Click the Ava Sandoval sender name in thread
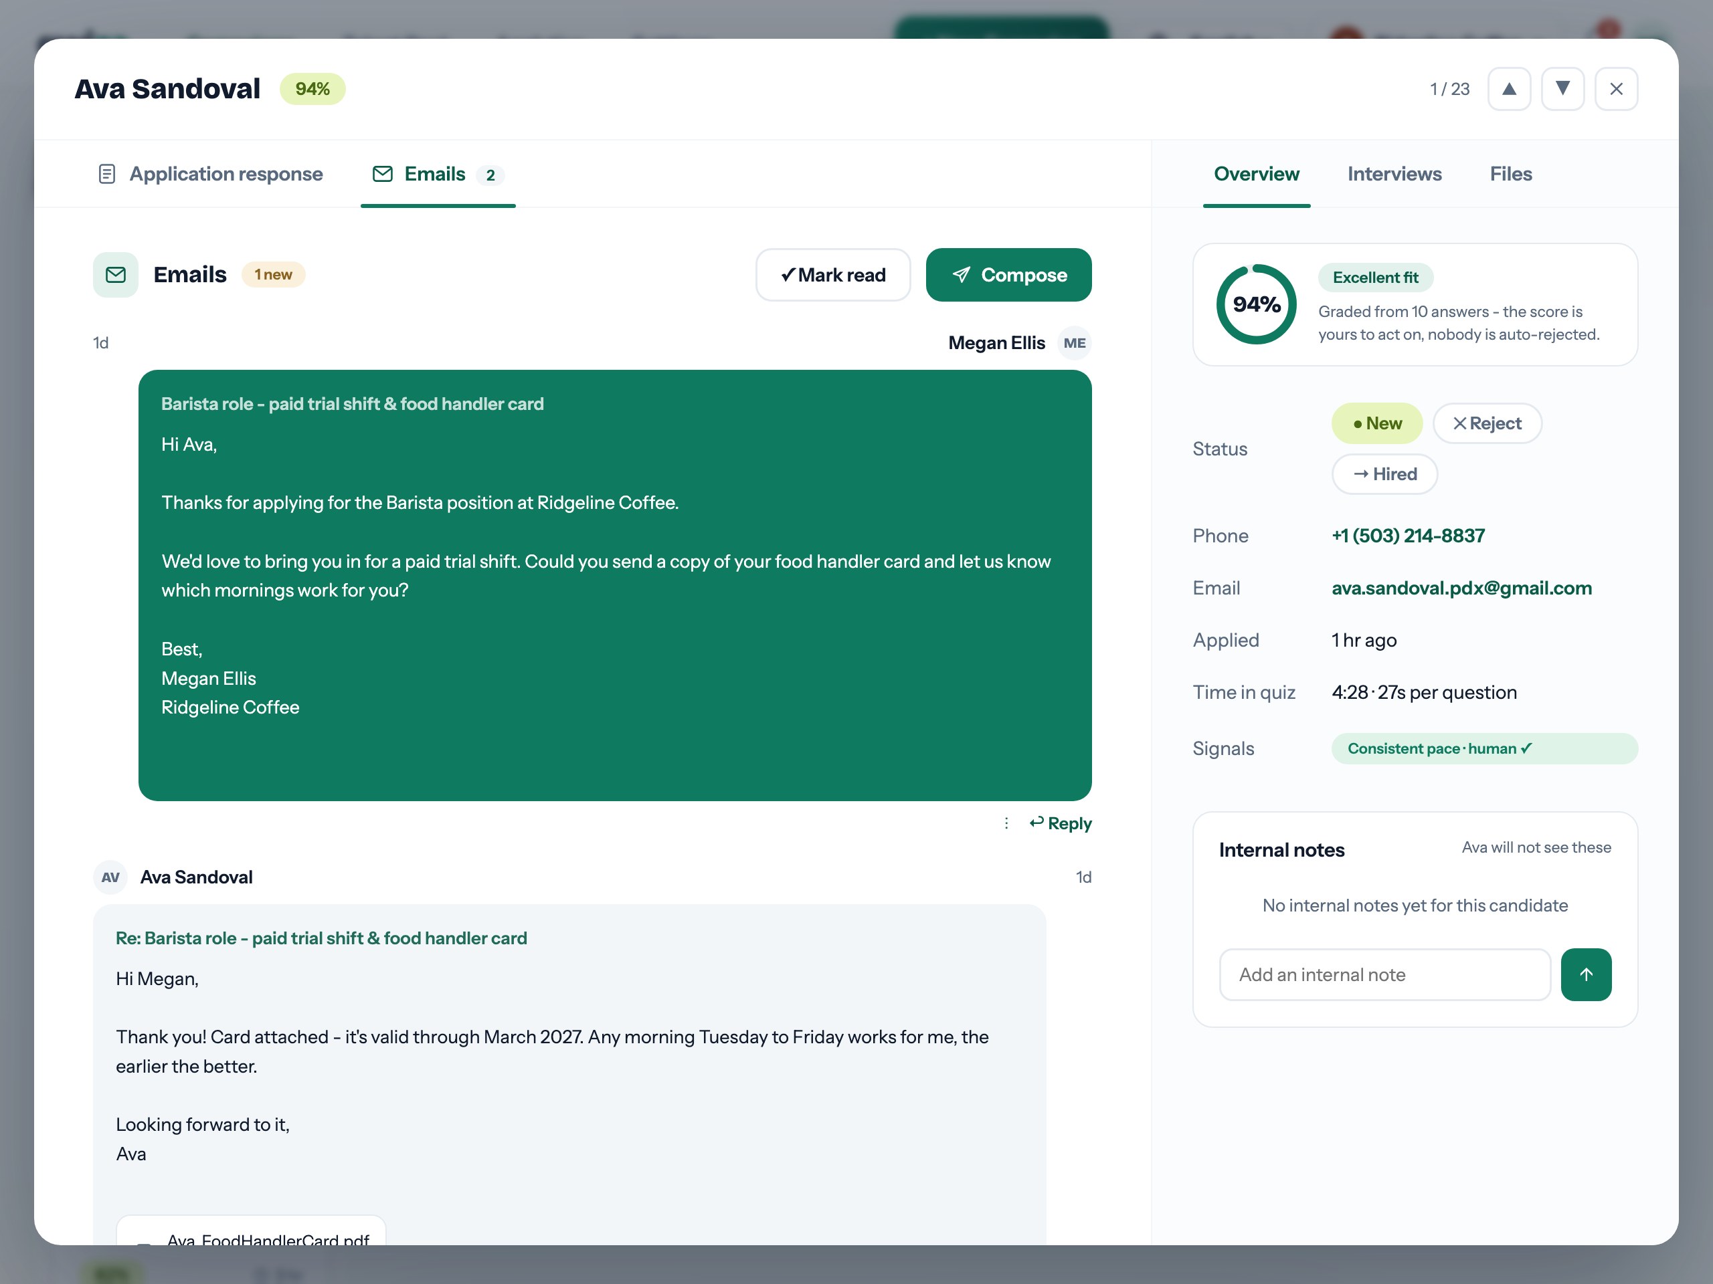The image size is (1713, 1284). (x=196, y=877)
